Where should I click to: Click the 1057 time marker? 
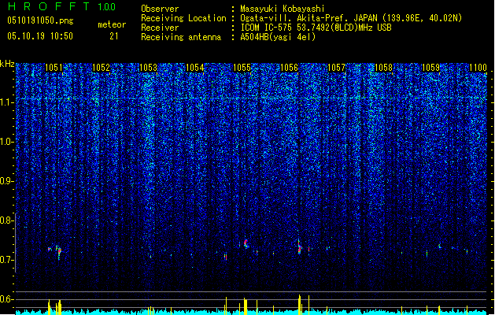point(337,68)
